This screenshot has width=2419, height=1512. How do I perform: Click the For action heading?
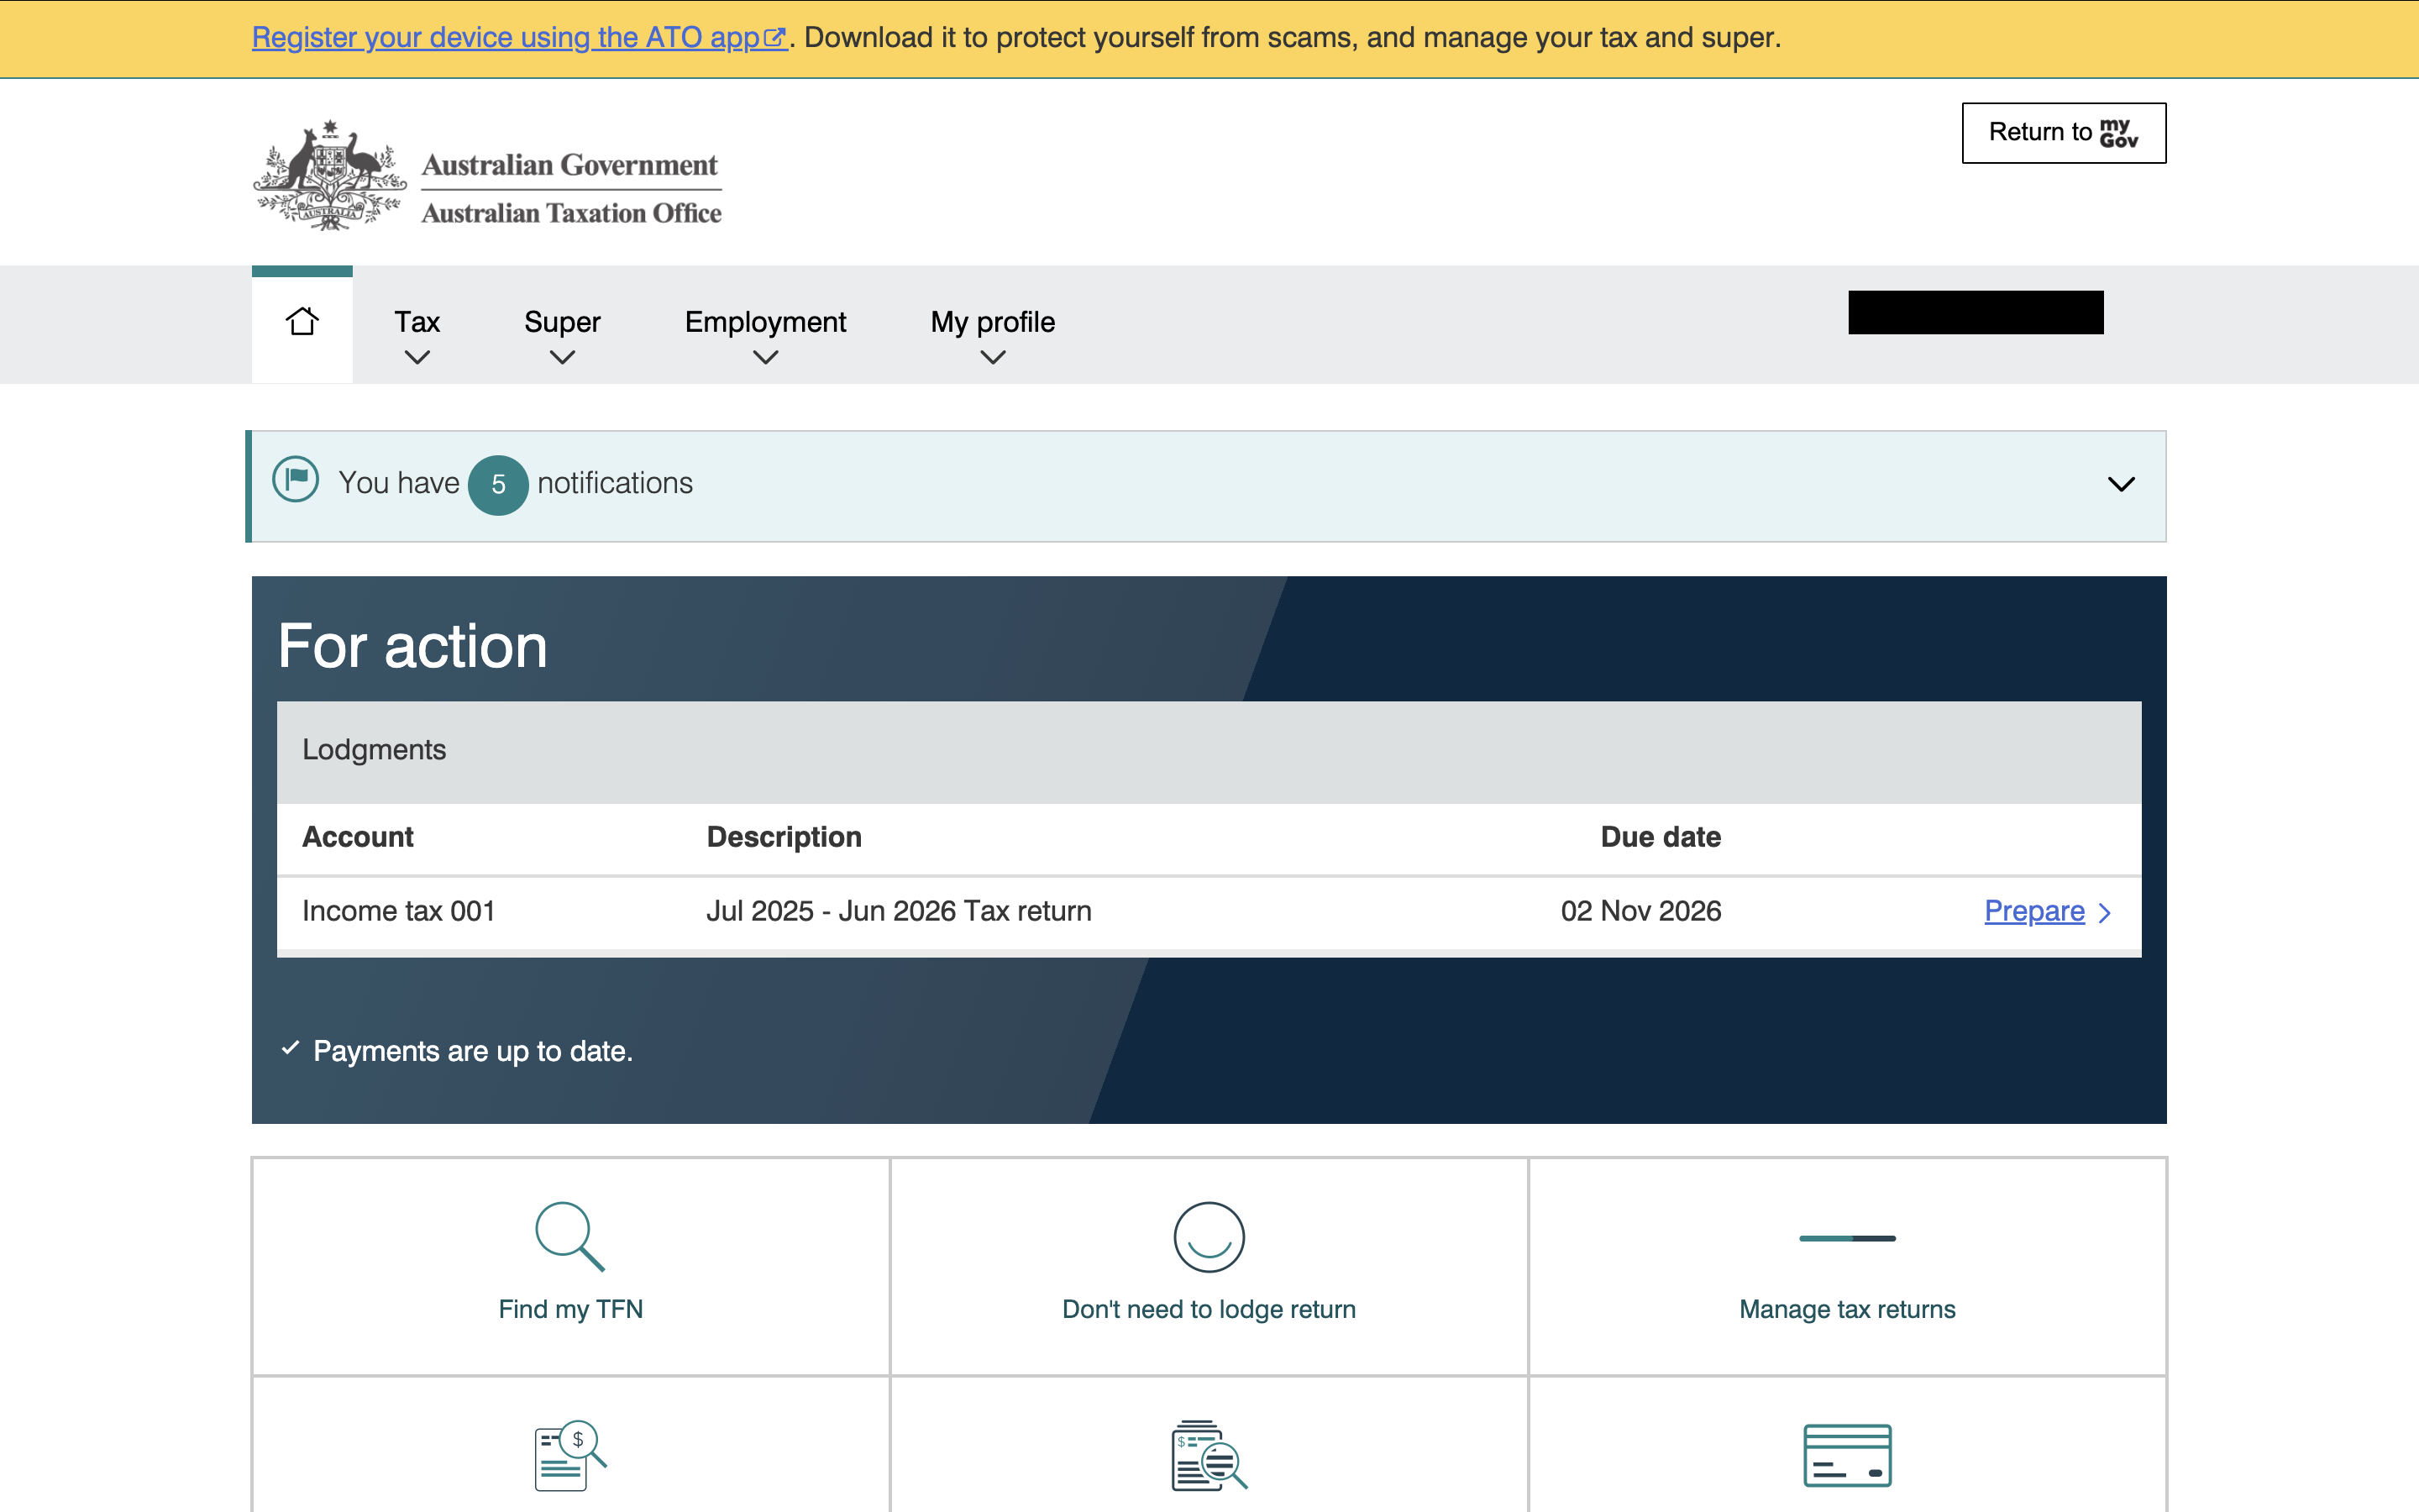tap(413, 646)
